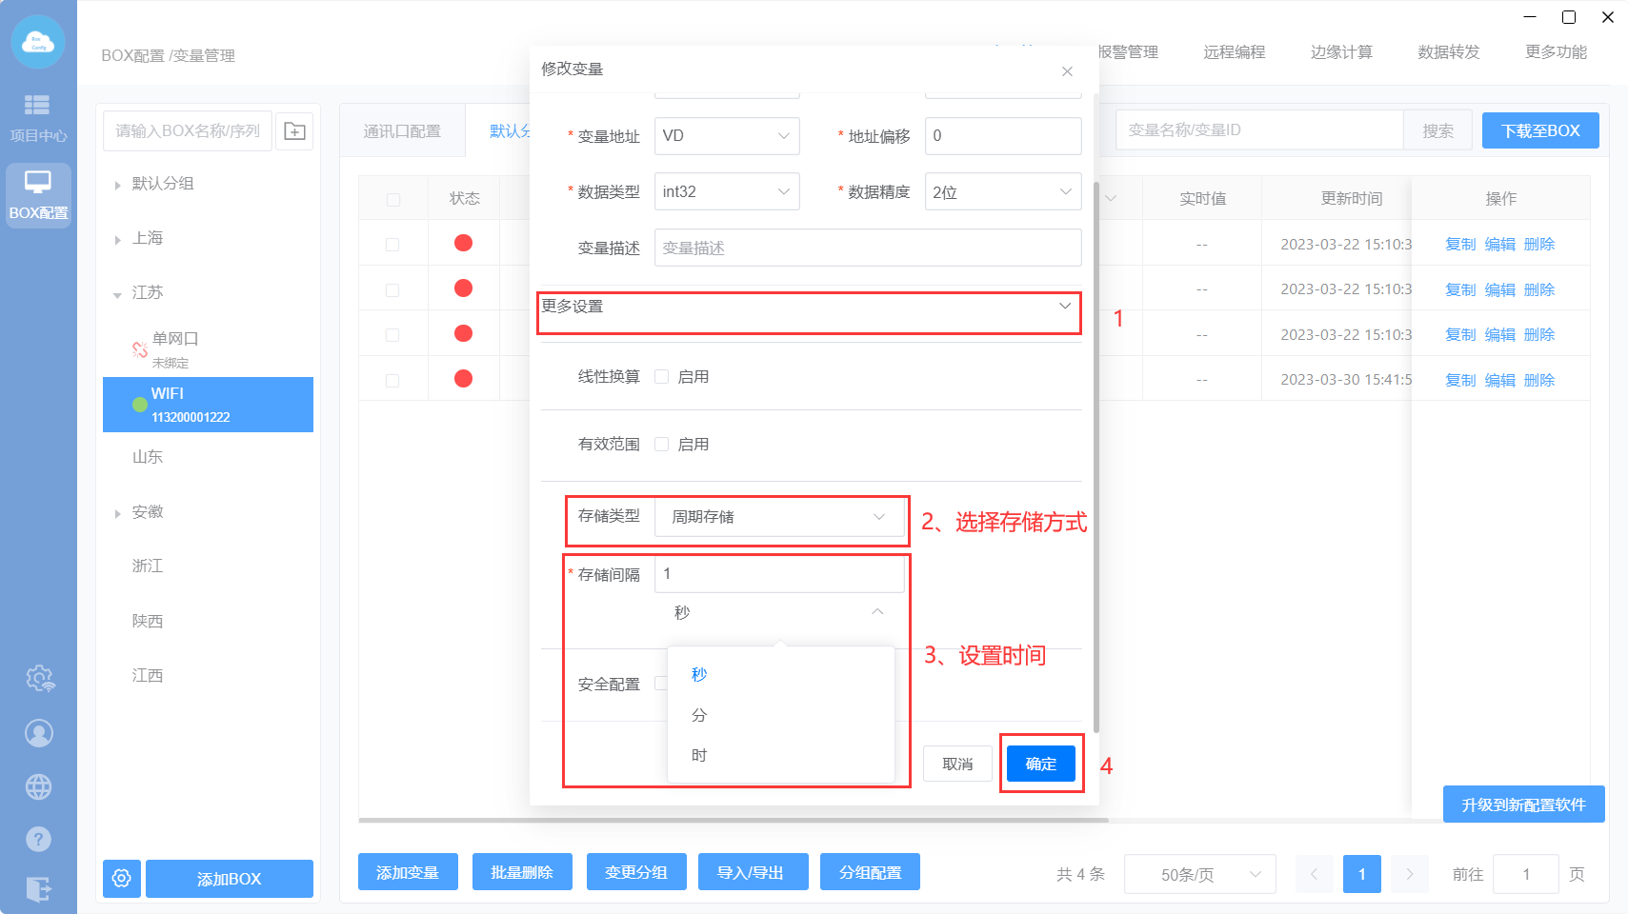Open the help question mark icon
Screen dimensions: 1628x914
click(x=39, y=839)
